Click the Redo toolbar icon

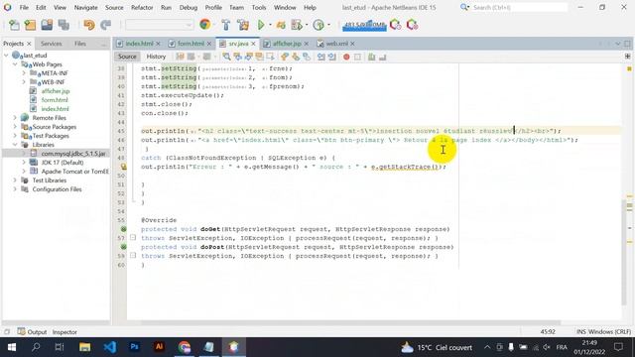coord(106,25)
